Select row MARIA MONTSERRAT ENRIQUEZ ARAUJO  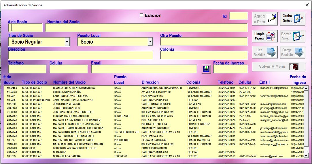(x=154, y=132)
